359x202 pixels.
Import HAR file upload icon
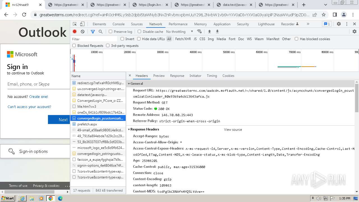tap(209, 31)
